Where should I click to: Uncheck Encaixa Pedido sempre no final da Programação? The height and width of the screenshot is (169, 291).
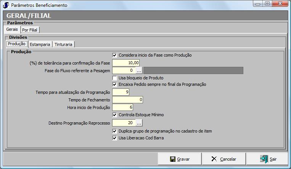[115, 84]
